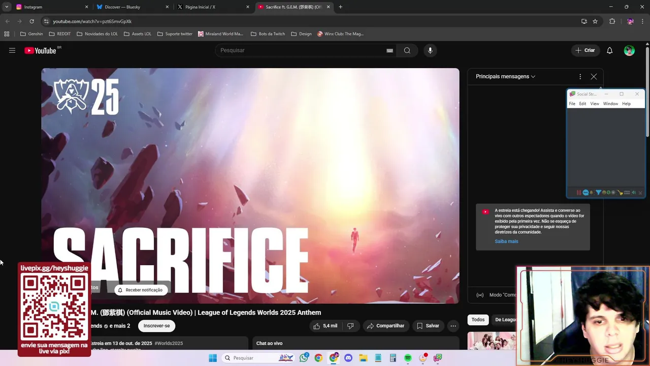
Task: Toggle Receber notificação for the premiere
Action: point(140,290)
